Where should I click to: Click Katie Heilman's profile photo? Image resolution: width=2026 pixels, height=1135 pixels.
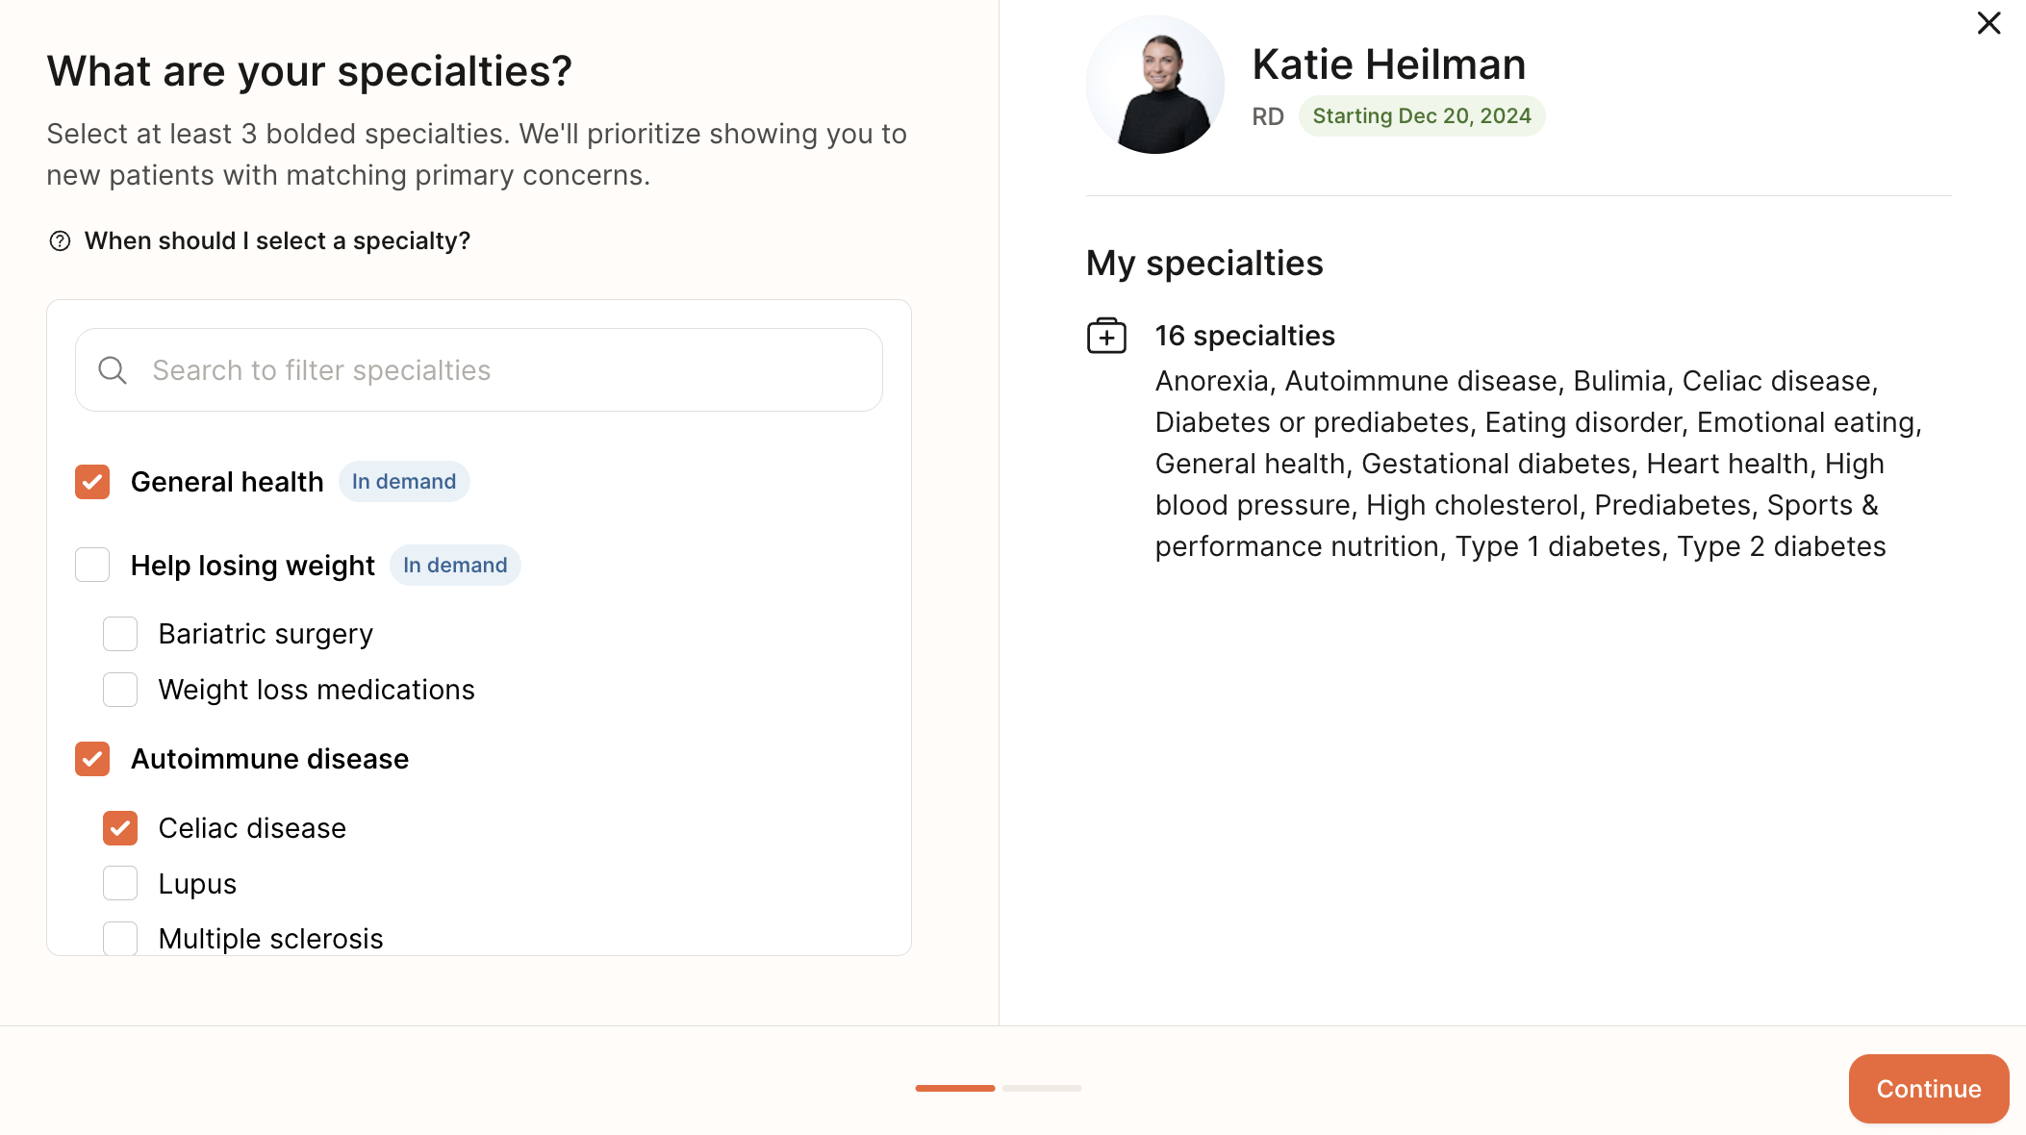click(x=1154, y=85)
